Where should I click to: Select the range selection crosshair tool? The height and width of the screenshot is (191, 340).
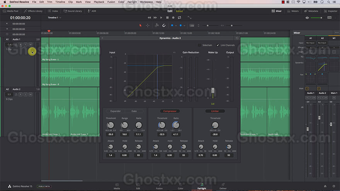(x=148, y=25)
